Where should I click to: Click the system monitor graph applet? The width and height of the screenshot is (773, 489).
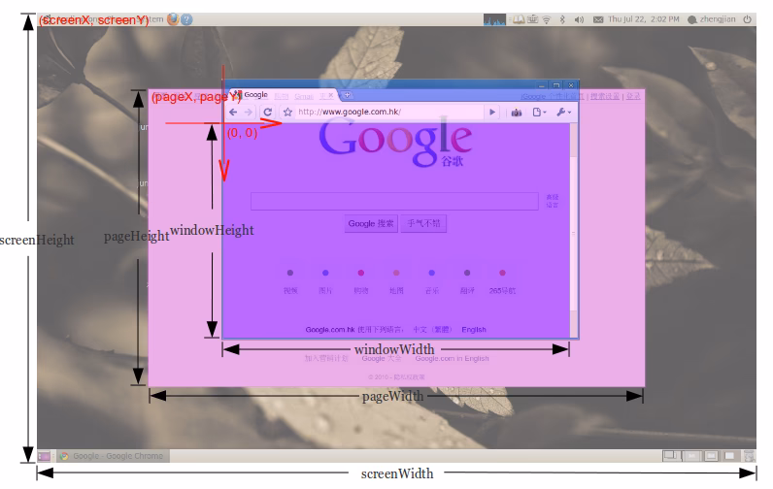(x=494, y=19)
